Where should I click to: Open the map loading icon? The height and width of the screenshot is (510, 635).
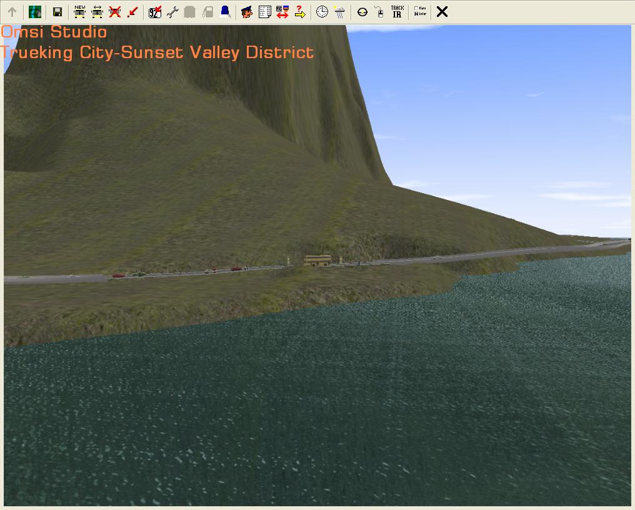[35, 12]
